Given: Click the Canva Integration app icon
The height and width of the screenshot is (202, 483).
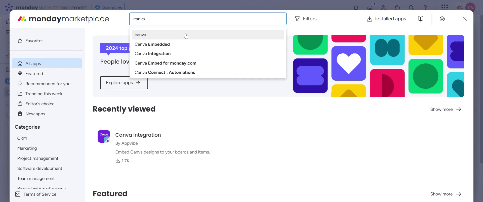Looking at the screenshot, I should pos(104,136).
